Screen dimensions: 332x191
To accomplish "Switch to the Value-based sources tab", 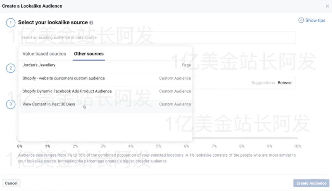I will click(x=44, y=54).
